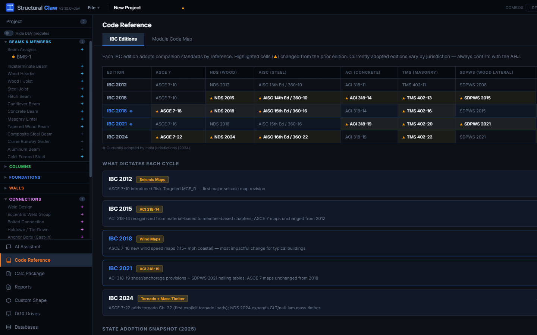This screenshot has width=537, height=335.
Task: Click the sidebar module list scrollbar
Action: (91, 109)
